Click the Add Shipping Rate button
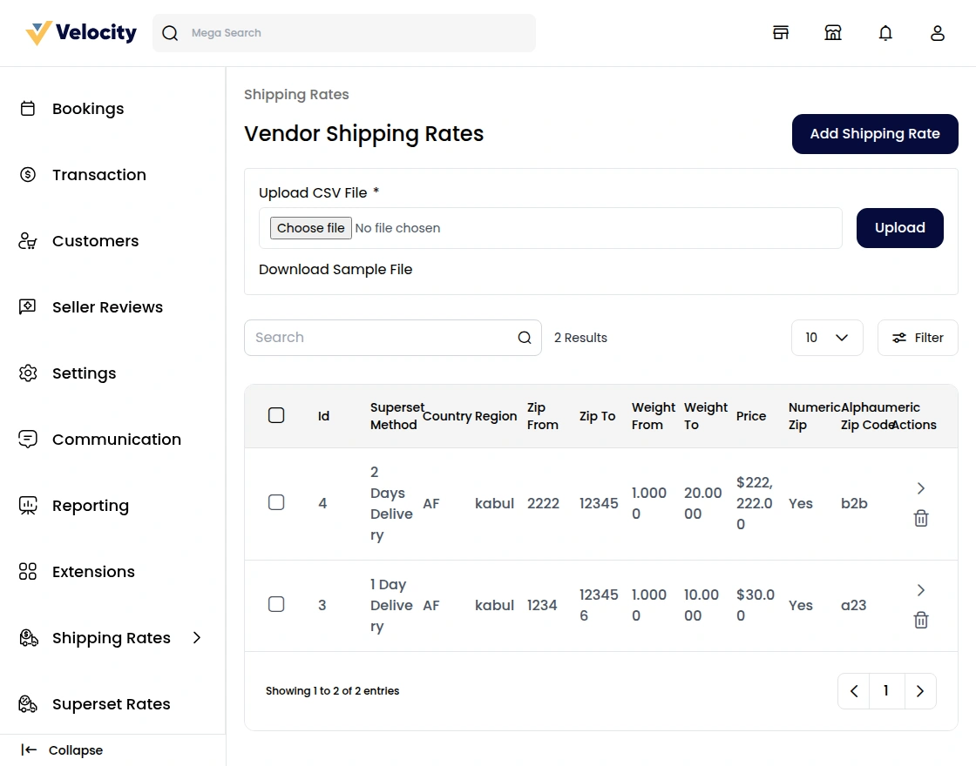The width and height of the screenshot is (976, 766). (875, 134)
